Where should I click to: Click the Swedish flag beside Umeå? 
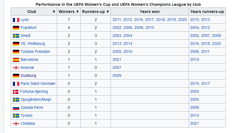16,36
